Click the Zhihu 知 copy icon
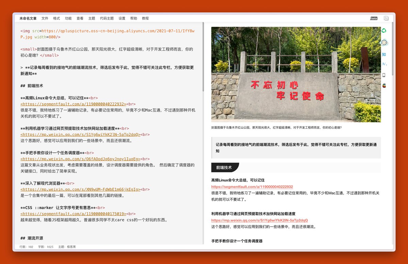 click(x=384, y=54)
